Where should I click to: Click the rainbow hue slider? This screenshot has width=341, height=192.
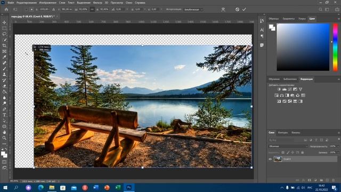(335, 47)
